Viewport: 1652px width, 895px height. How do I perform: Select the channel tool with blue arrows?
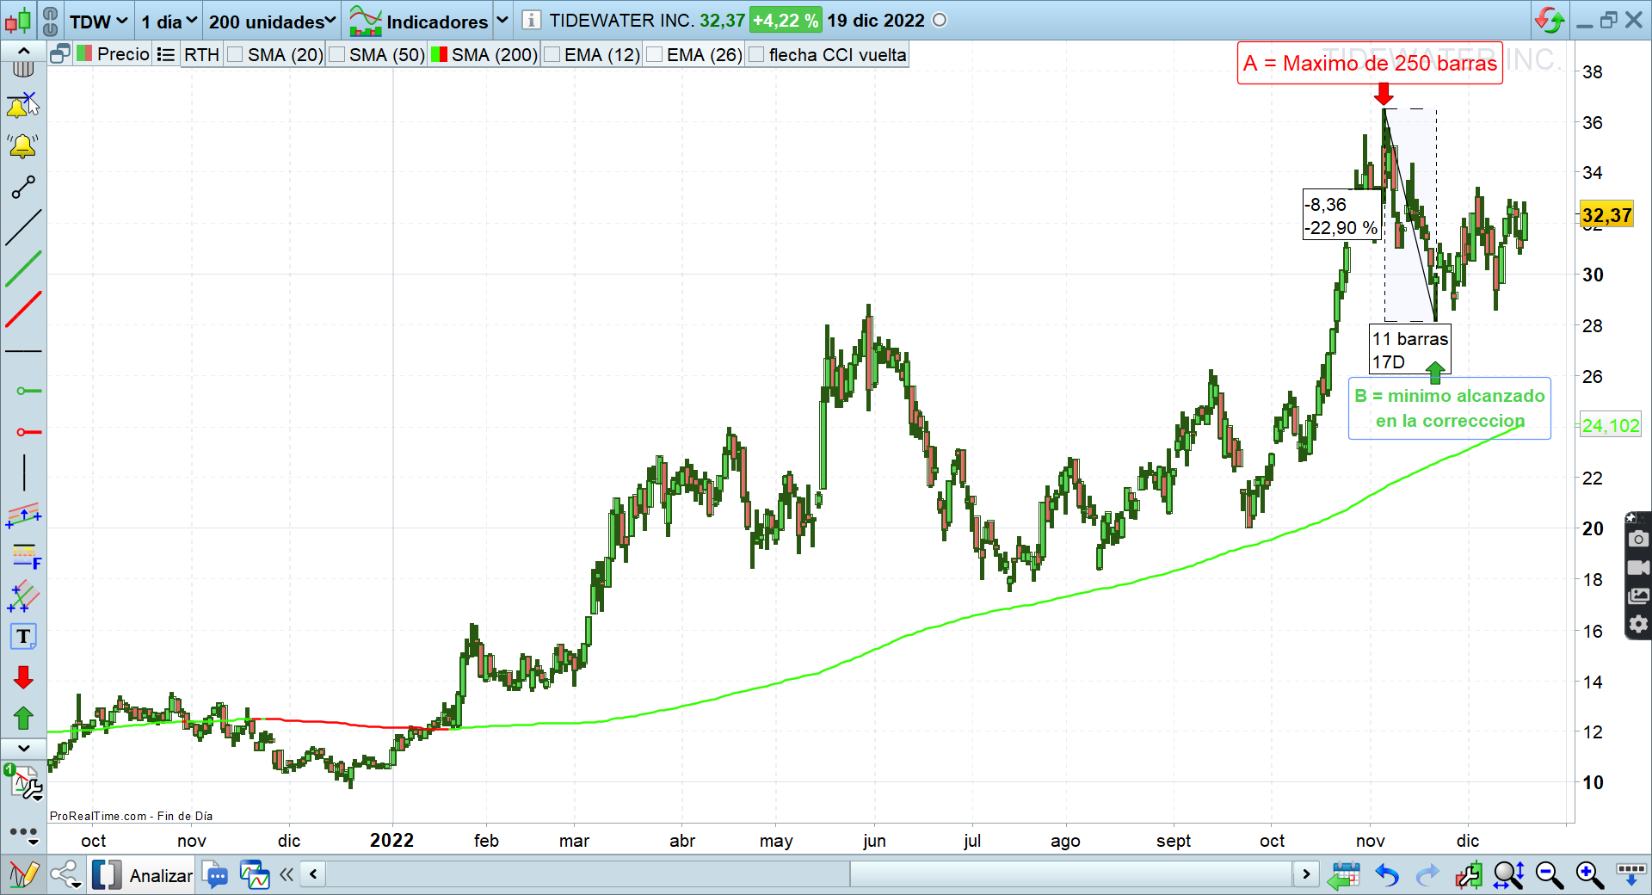point(23,515)
